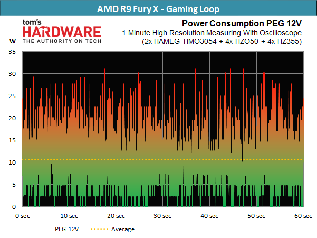Click the 10 value on y-axis
317x238 pixels.
[12, 163]
